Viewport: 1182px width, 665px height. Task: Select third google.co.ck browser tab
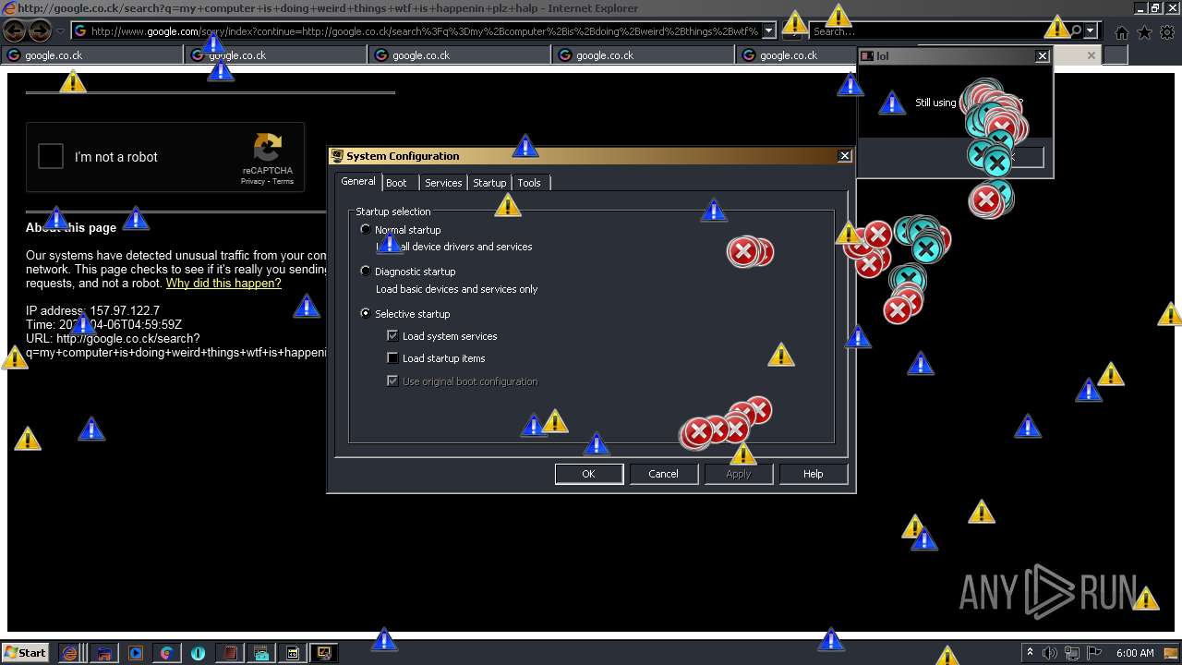point(460,55)
